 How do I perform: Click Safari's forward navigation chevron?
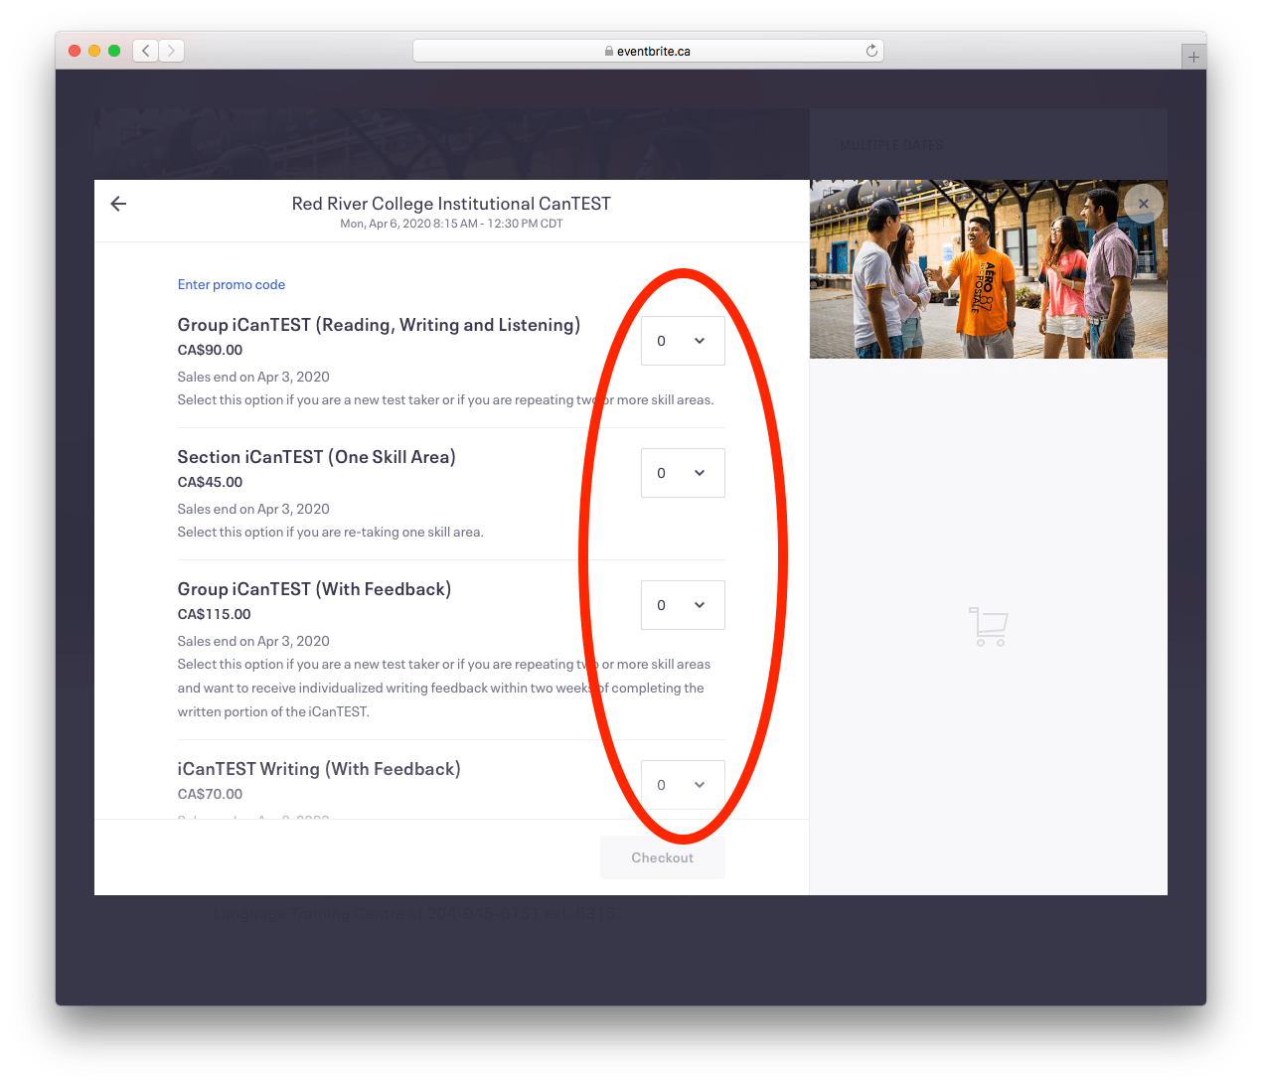172,51
